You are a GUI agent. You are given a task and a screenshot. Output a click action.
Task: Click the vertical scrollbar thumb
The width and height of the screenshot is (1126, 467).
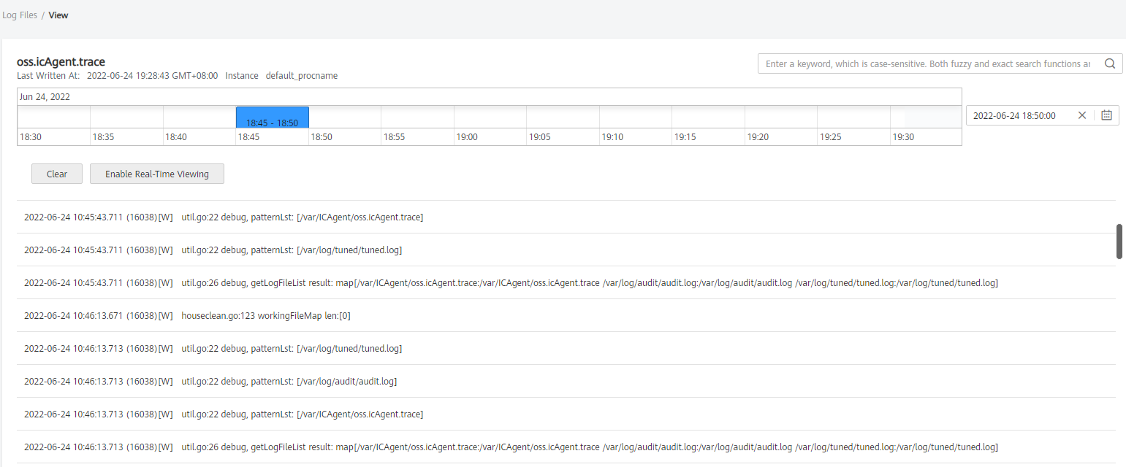point(1119,242)
